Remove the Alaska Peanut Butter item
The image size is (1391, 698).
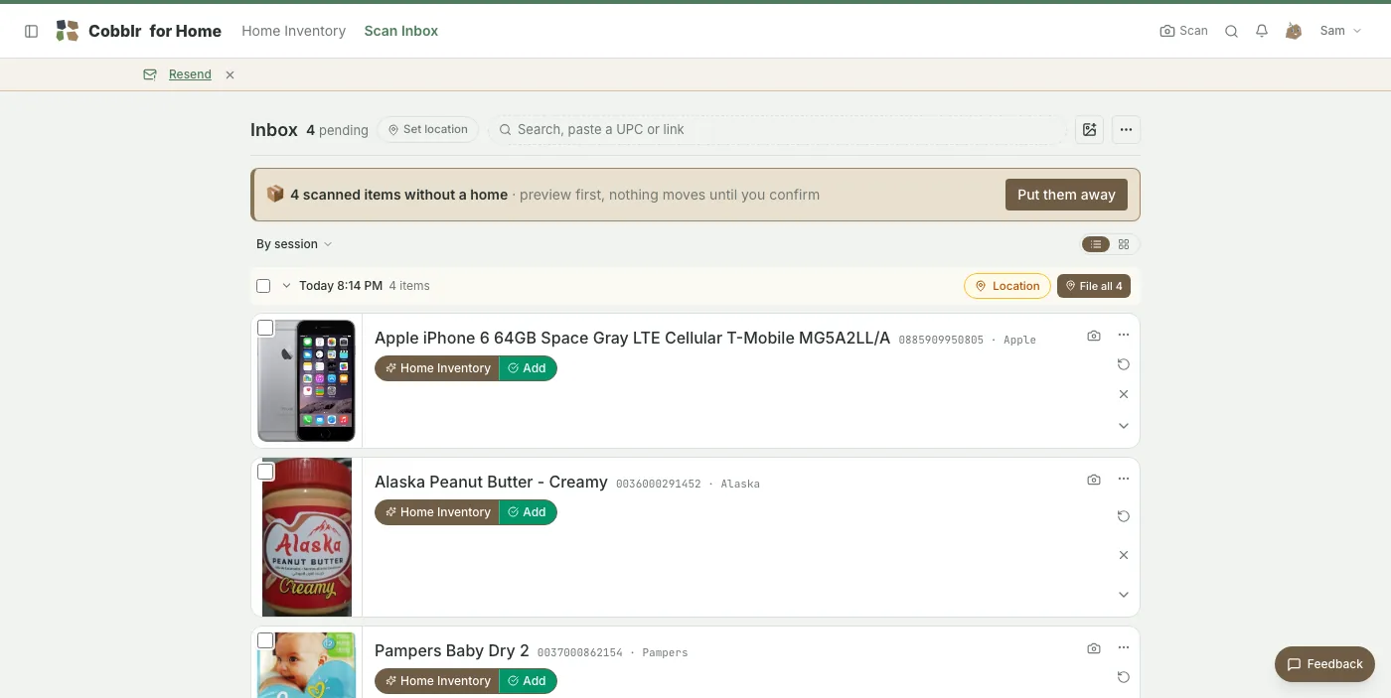coord(1124,555)
